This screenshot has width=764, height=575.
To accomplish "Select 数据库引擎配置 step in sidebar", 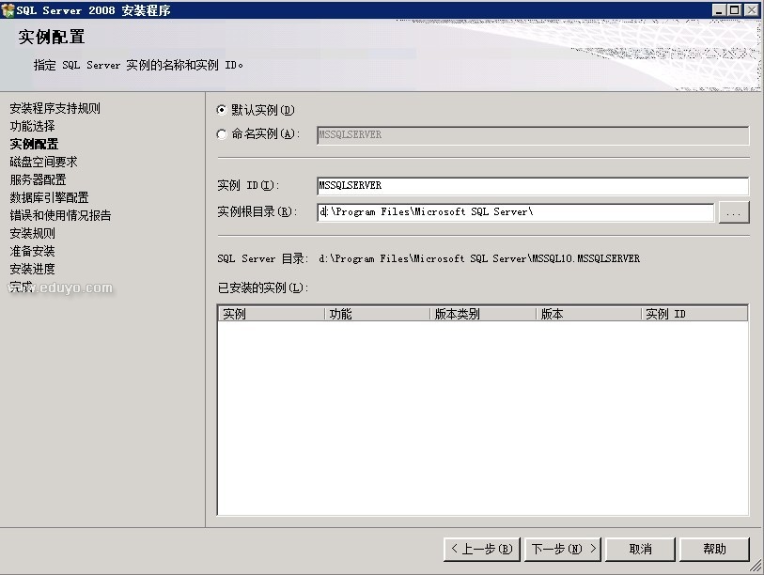I will pyautogui.click(x=49, y=197).
